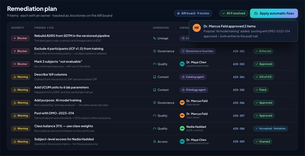The height and width of the screenshot is (156, 305).
Task: Open the AIR-304 story link
Action: point(239,77)
